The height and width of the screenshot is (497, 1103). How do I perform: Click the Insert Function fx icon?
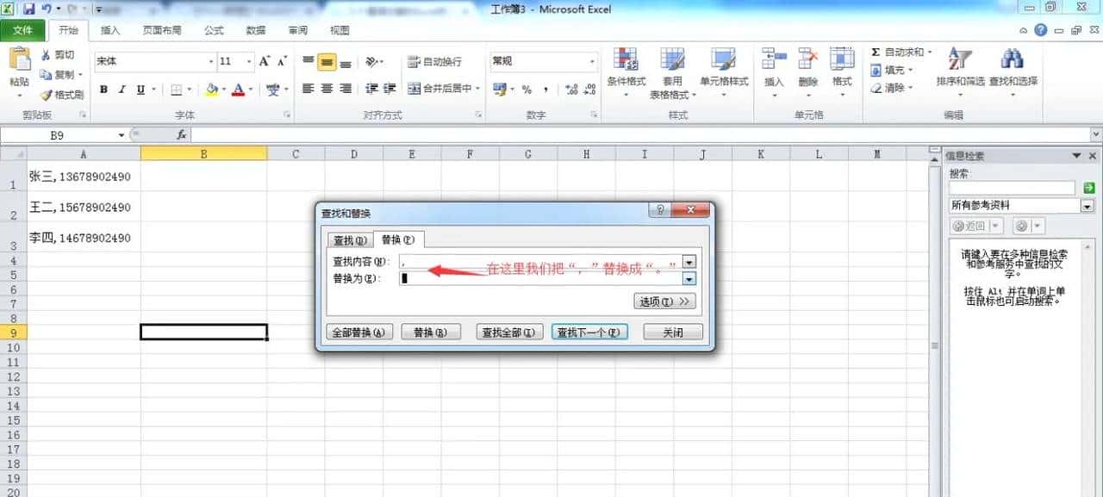tap(182, 135)
